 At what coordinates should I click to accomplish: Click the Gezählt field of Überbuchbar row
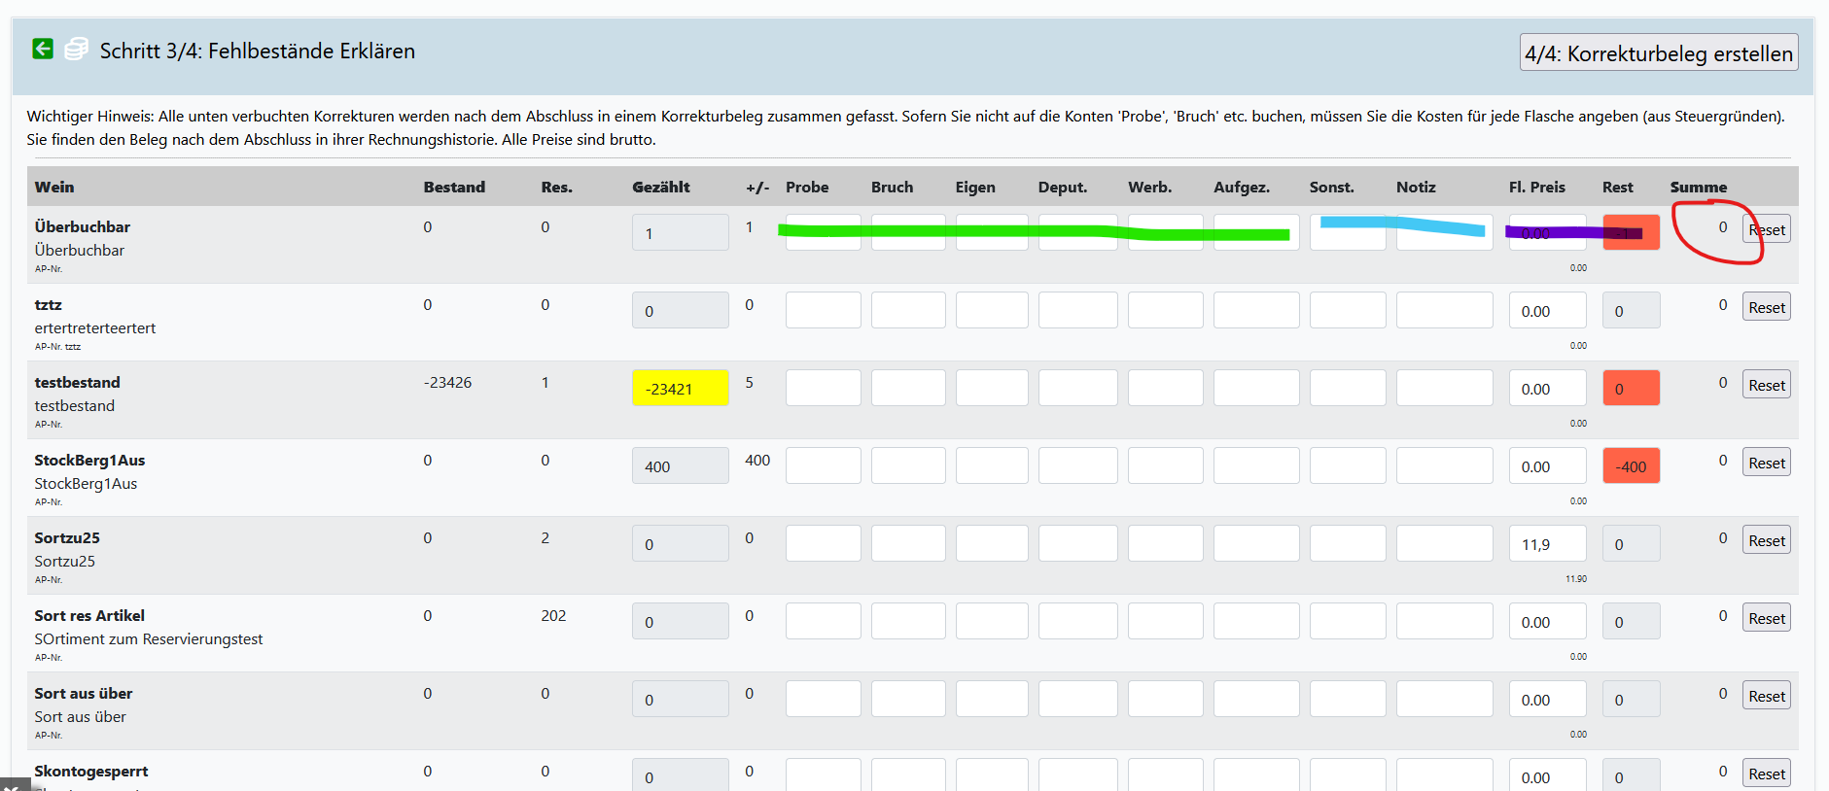[680, 233]
